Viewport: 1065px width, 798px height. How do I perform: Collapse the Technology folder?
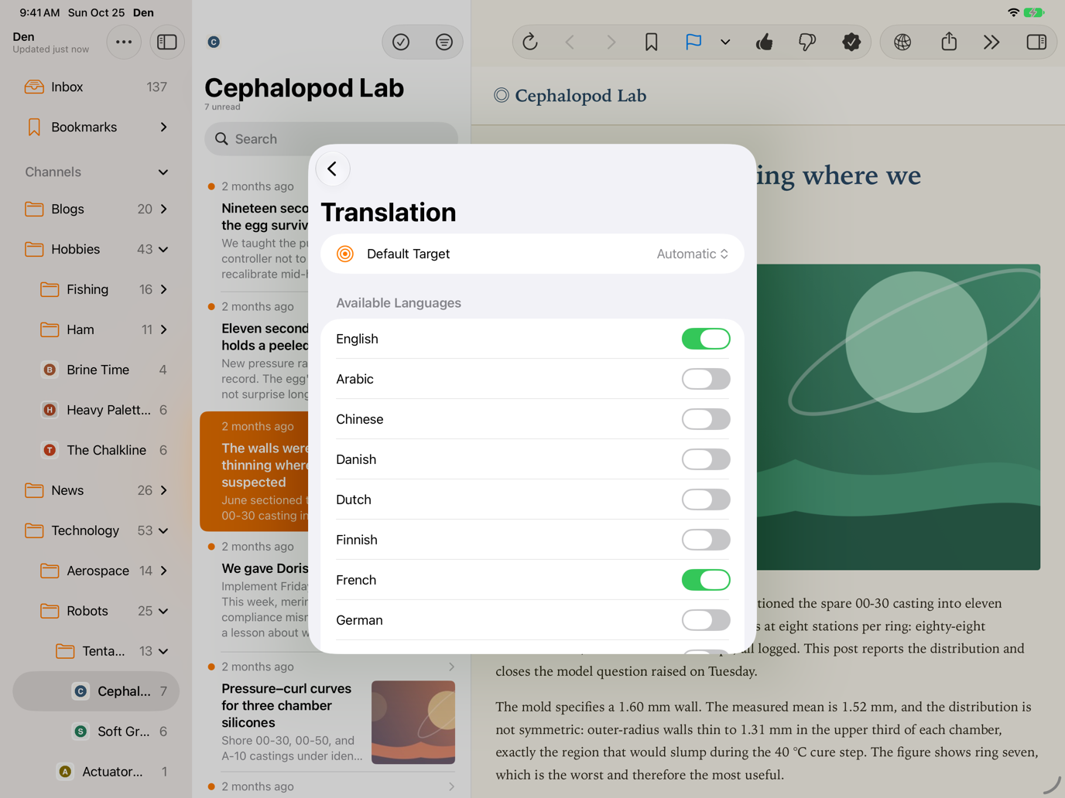[163, 530]
